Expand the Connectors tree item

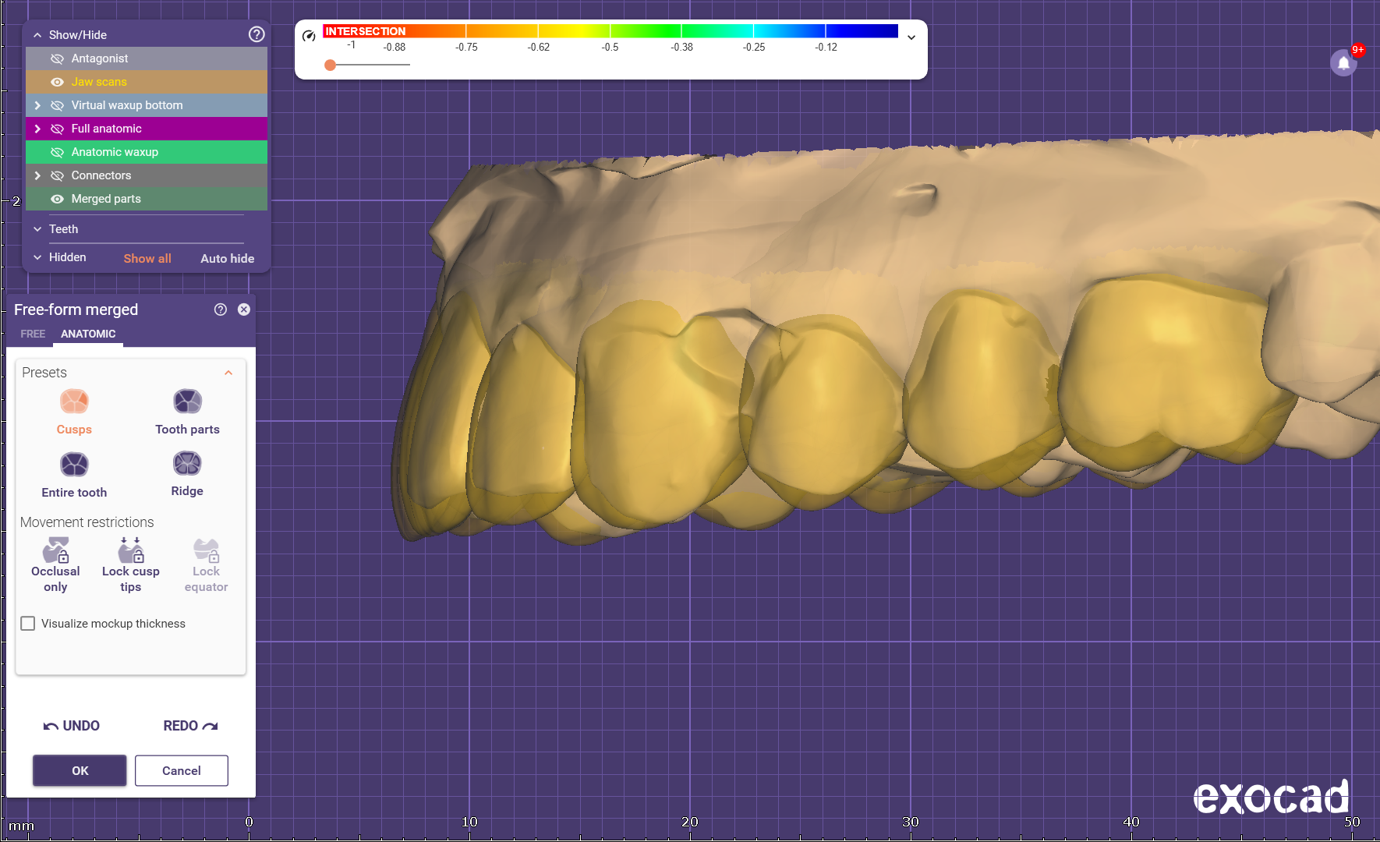[x=37, y=175]
